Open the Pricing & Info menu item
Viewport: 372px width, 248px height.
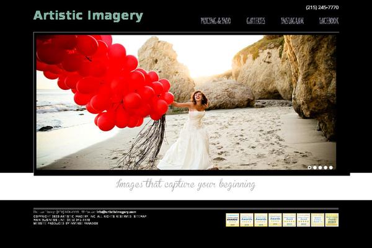[x=215, y=21]
